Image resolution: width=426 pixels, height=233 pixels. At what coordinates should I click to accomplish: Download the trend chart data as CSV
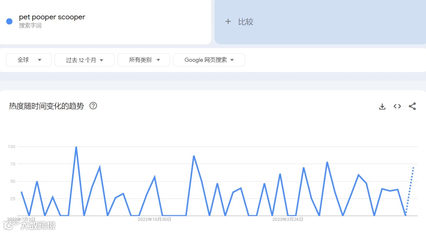pyautogui.click(x=382, y=106)
